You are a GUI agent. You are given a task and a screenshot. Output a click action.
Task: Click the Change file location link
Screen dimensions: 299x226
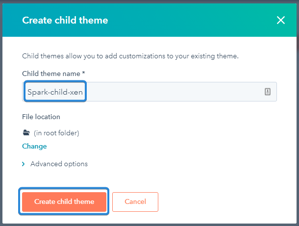pyautogui.click(x=34, y=146)
